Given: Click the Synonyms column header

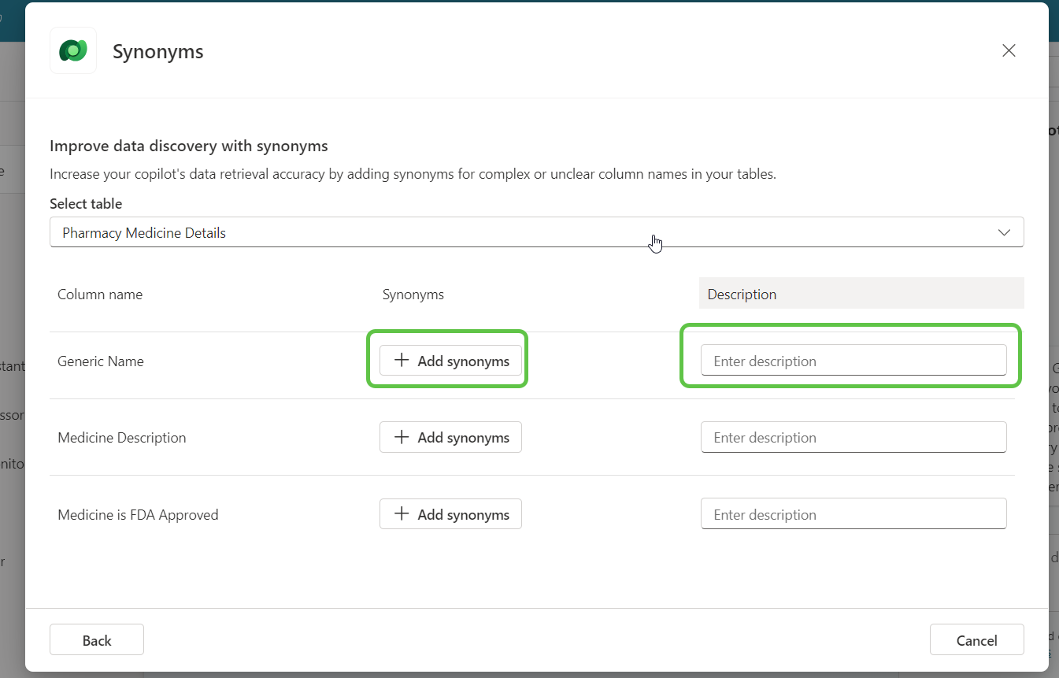Looking at the screenshot, I should (413, 295).
